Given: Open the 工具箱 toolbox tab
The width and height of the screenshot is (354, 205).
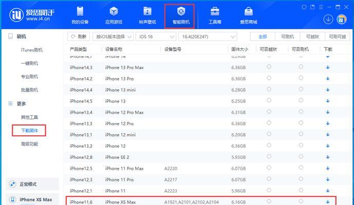Looking at the screenshot, I should coord(215,15).
